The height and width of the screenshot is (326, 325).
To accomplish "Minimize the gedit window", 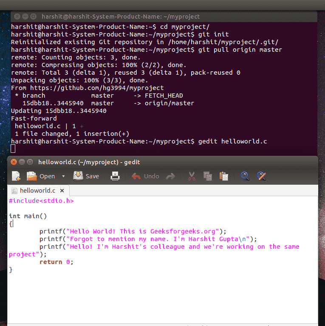I will pos(22,162).
